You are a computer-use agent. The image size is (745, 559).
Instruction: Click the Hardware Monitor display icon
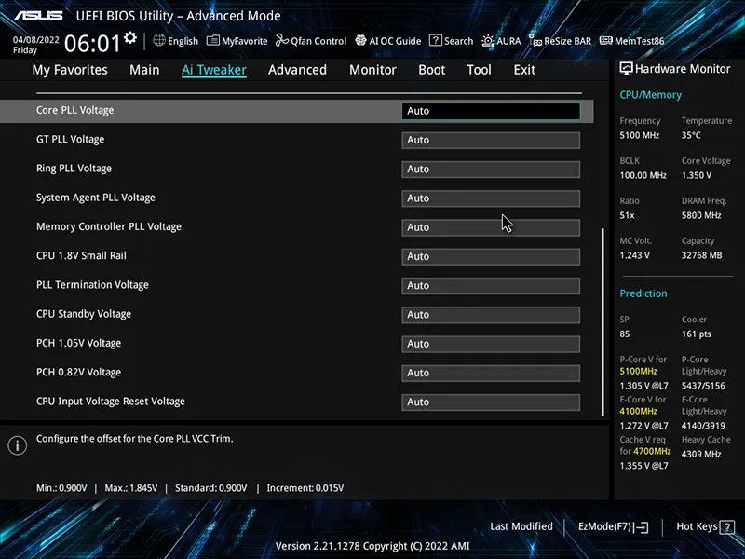pyautogui.click(x=626, y=69)
